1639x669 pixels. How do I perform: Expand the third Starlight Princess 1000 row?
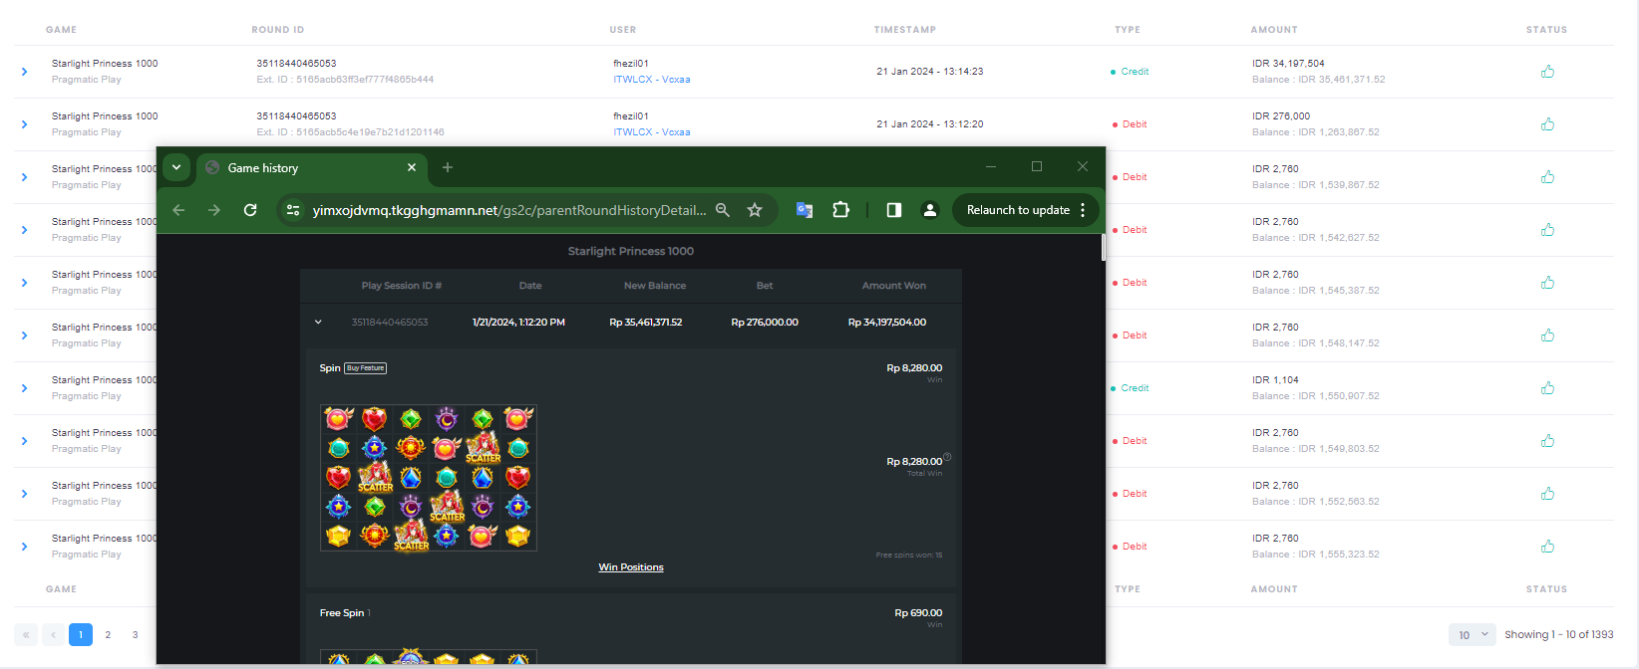25,177
